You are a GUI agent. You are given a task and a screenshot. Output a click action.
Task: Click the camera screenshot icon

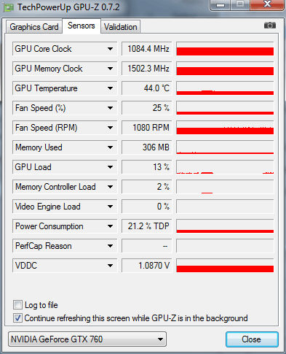(270, 26)
